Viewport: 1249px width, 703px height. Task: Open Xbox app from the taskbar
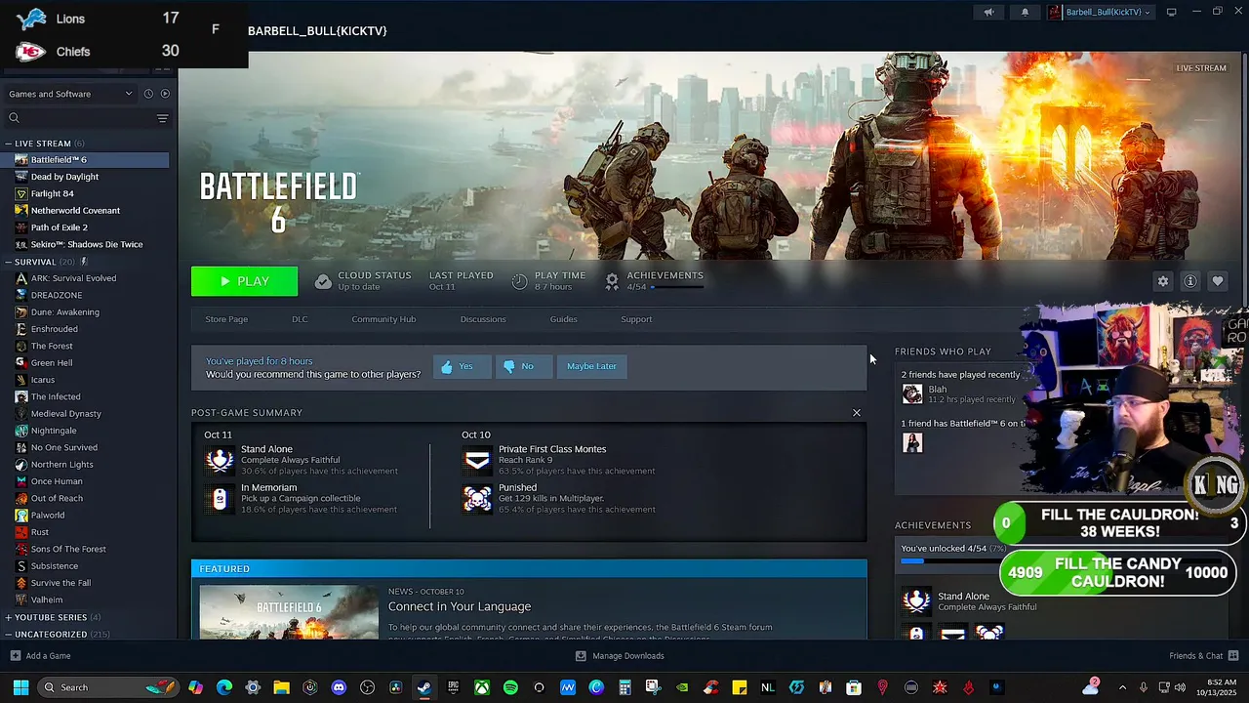pyautogui.click(x=482, y=687)
